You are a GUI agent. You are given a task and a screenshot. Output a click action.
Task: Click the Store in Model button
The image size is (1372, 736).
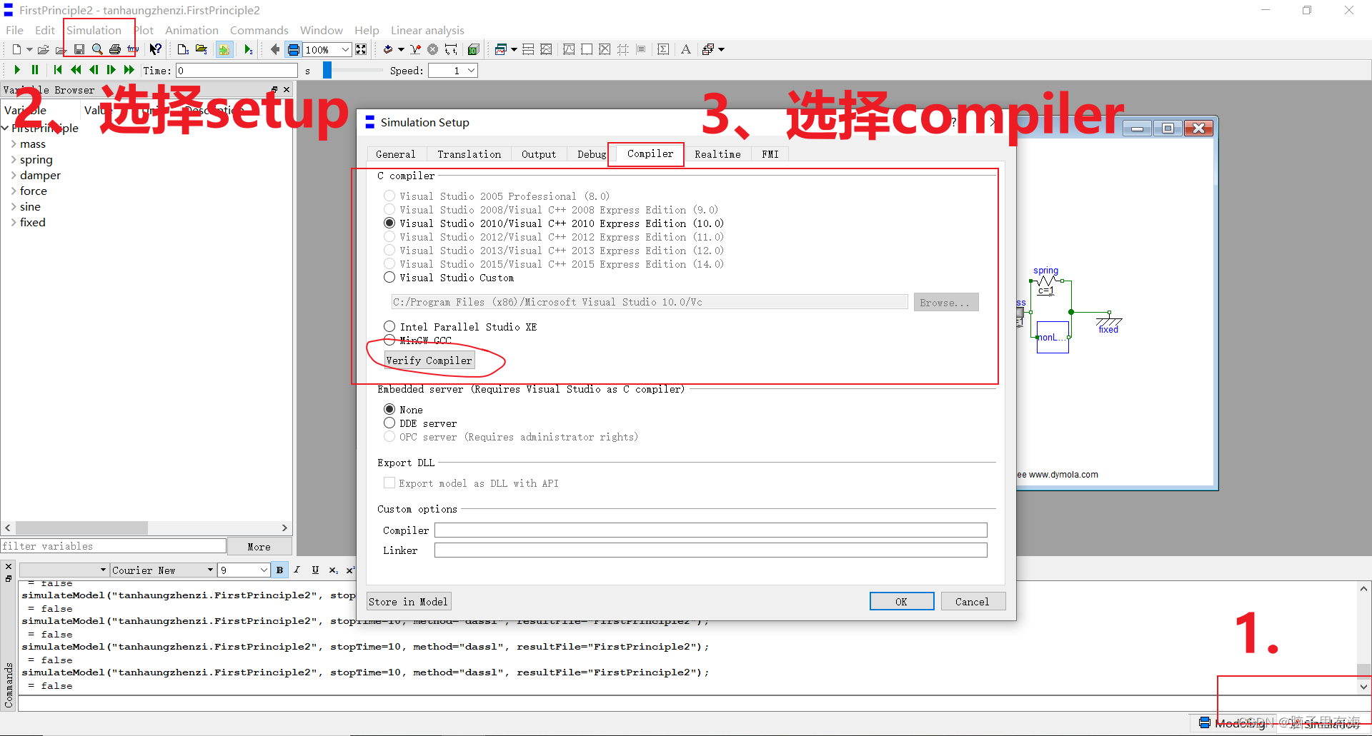pyautogui.click(x=409, y=602)
